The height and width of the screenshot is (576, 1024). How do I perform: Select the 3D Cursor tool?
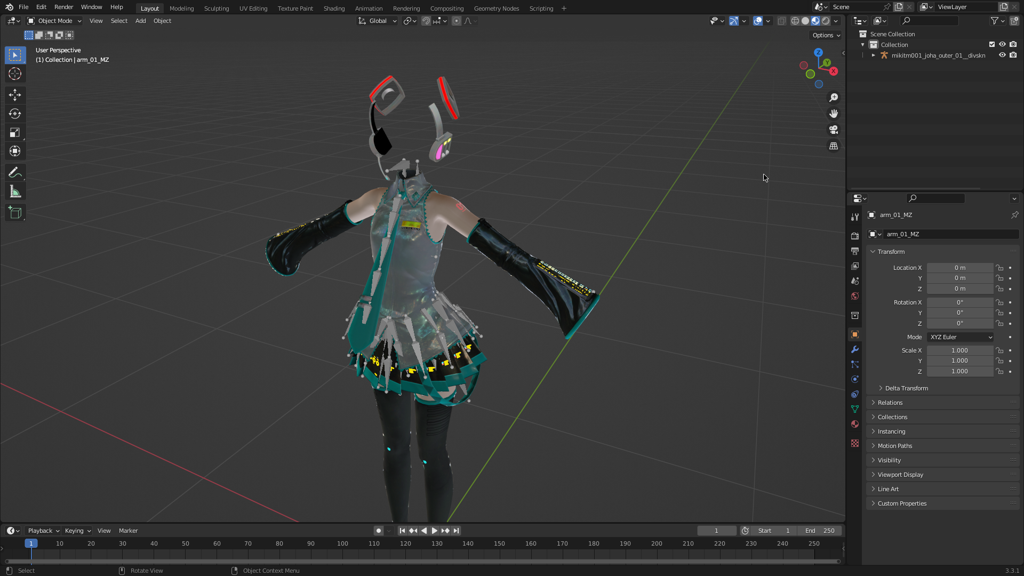tap(15, 74)
